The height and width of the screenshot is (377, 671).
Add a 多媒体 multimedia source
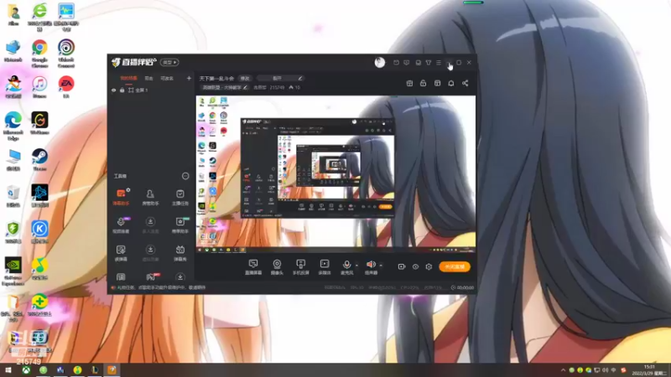[x=325, y=267]
